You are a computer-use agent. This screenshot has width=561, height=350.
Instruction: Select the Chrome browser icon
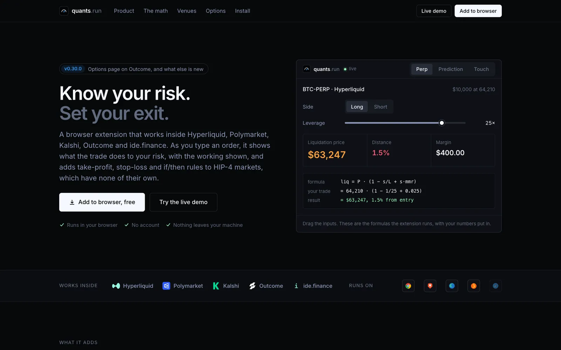(x=408, y=286)
